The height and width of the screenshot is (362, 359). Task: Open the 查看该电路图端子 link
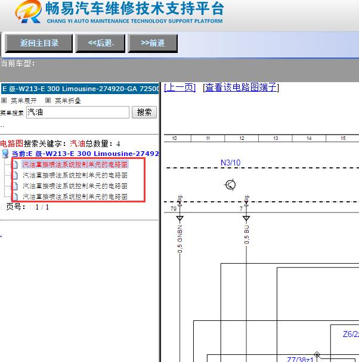click(x=241, y=88)
